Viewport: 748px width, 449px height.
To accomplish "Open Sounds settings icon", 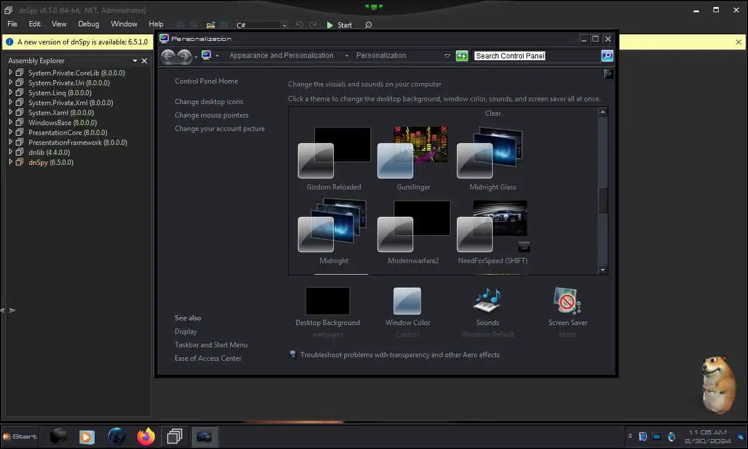I will coord(487,301).
